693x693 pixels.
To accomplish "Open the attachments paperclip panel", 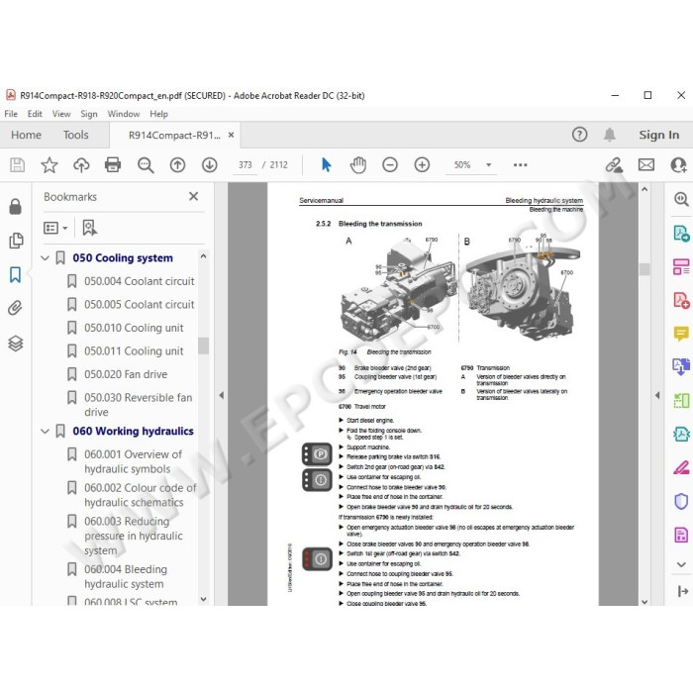I will [15, 308].
